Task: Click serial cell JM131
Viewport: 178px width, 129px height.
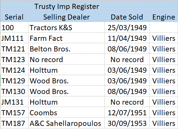Action: point(14,102)
